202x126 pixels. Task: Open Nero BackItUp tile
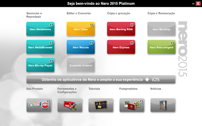click(x=161, y=29)
